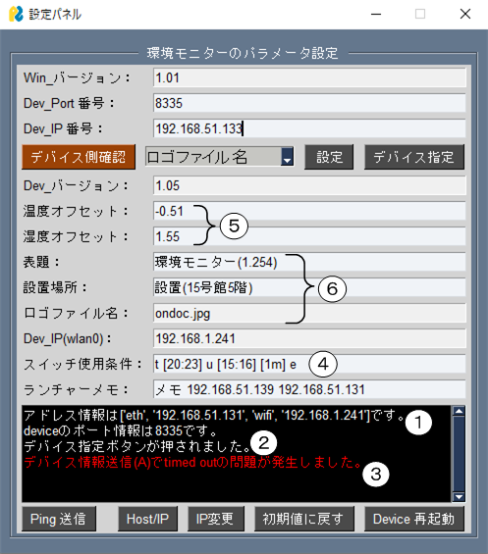
Task: Click the log scrollbar up arrow
Action: 459,411
